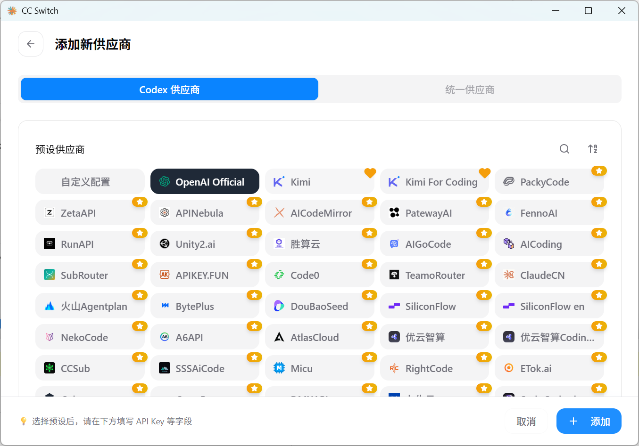The height and width of the screenshot is (446, 639).
Task: Pick the AtlasCloud preset
Action: click(320, 337)
